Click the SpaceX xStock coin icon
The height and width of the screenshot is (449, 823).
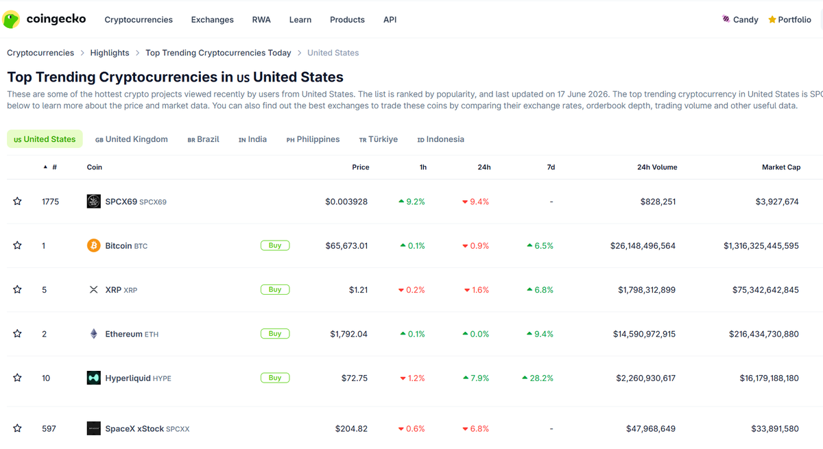pyautogui.click(x=94, y=428)
